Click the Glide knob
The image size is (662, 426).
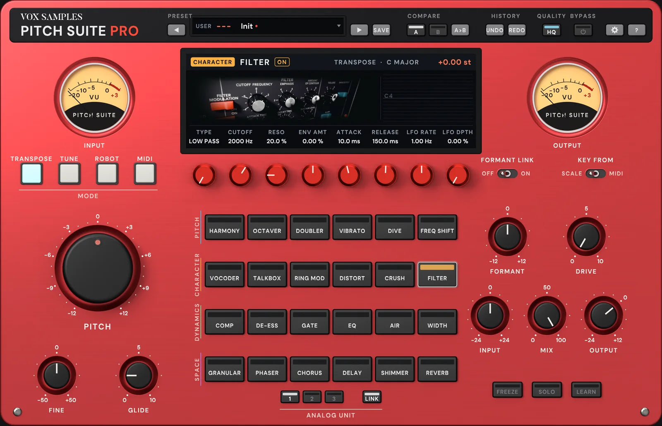(139, 375)
